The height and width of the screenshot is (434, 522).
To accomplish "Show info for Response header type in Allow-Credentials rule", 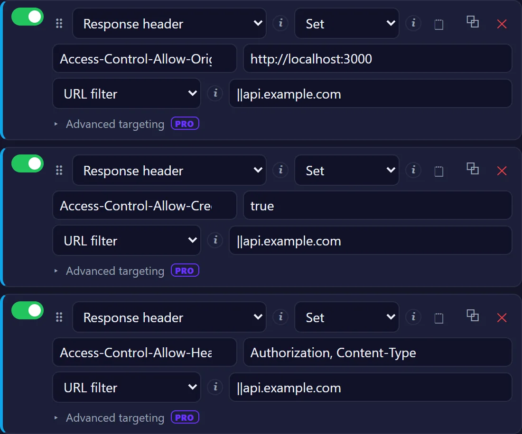I will (280, 170).
